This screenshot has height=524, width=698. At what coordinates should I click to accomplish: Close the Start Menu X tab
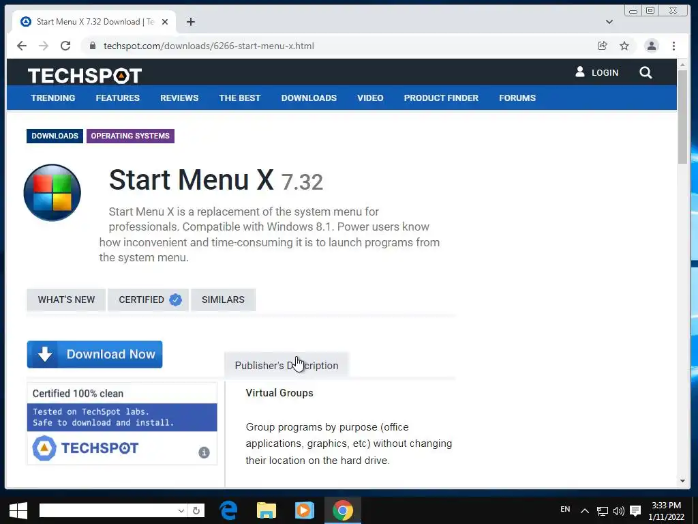(x=165, y=22)
